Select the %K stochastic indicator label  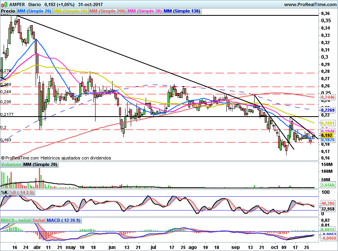[4, 192]
